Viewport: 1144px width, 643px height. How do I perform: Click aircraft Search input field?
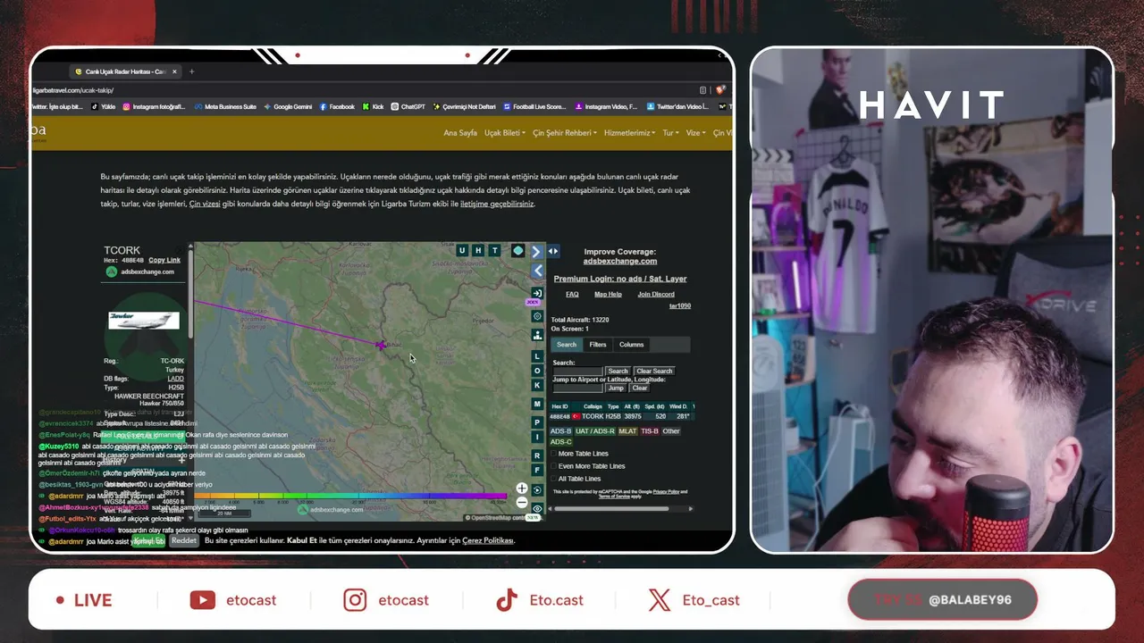tap(577, 372)
